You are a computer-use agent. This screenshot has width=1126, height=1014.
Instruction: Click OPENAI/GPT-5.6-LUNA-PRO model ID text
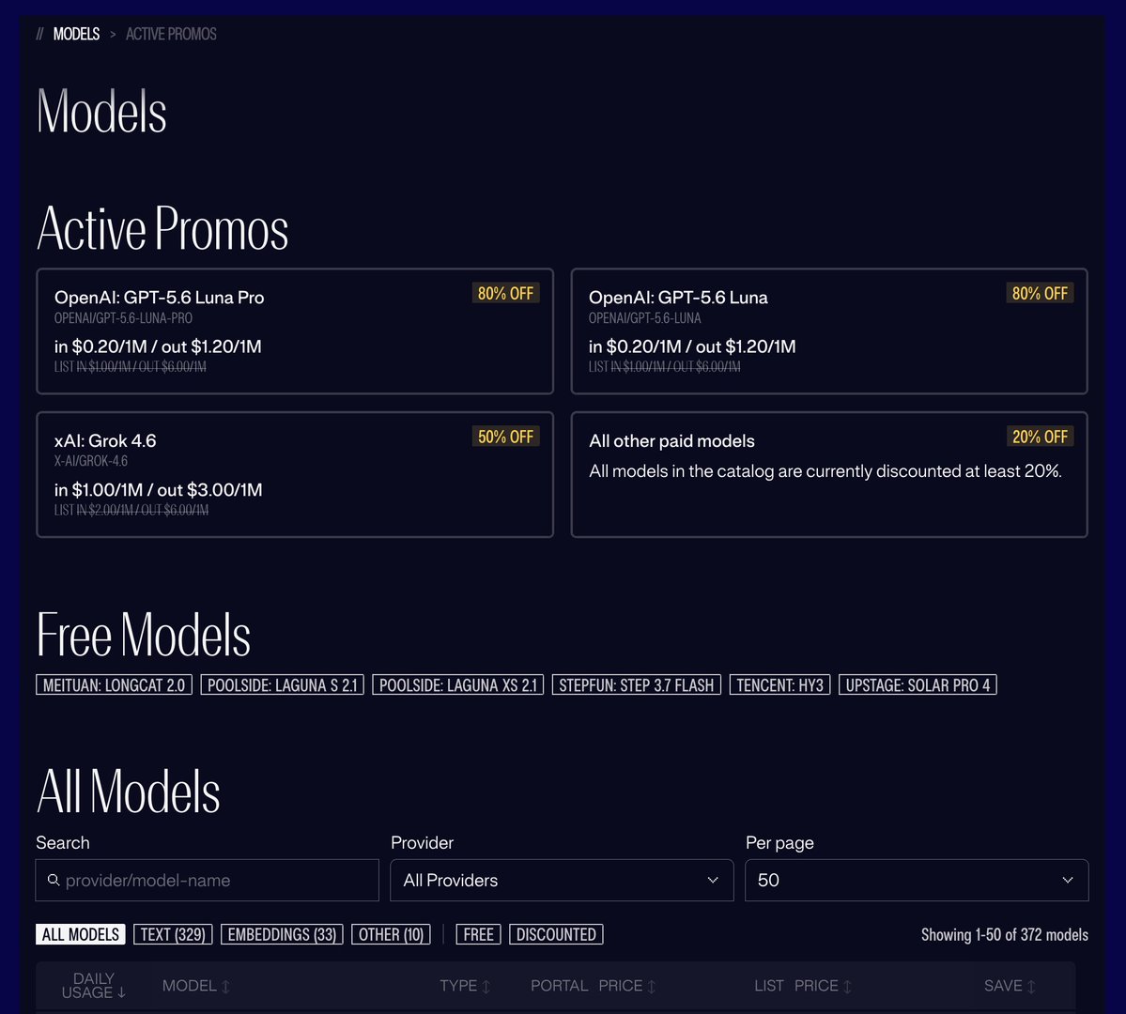[x=124, y=318]
